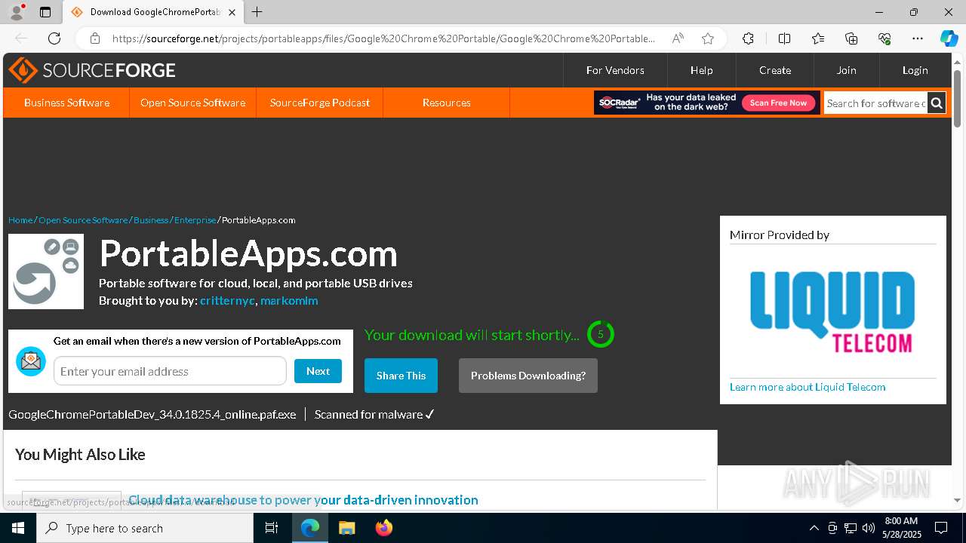The width and height of the screenshot is (966, 543).
Task: Click the PortableApps.com project logo
Action: (x=46, y=271)
